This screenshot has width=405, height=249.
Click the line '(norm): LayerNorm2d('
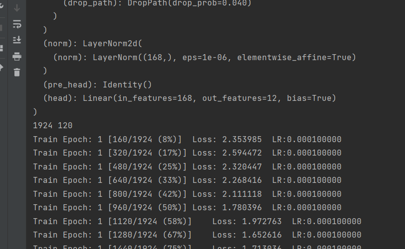click(93, 44)
